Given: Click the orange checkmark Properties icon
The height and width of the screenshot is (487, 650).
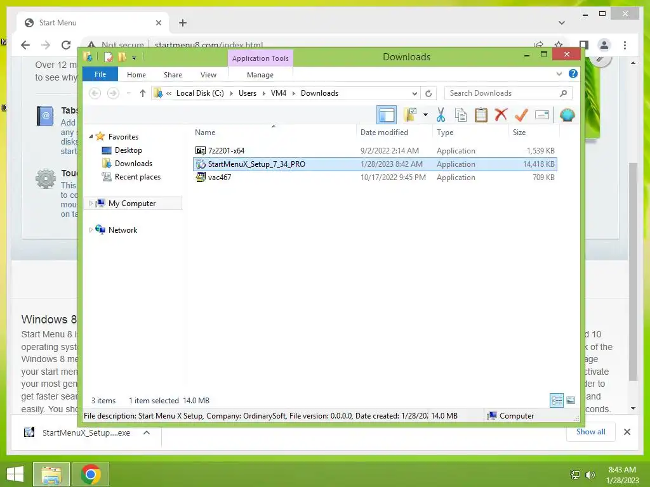Looking at the screenshot, I should 521,115.
